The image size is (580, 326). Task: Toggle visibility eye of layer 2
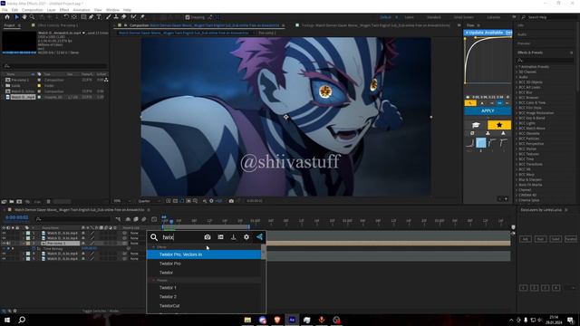pos(4,238)
